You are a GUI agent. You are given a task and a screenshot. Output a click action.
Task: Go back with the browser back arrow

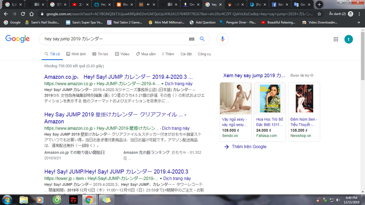pyautogui.click(x=6, y=14)
